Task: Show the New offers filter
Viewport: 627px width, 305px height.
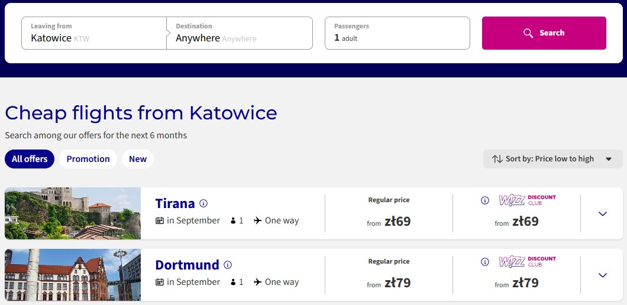Action: [x=138, y=159]
